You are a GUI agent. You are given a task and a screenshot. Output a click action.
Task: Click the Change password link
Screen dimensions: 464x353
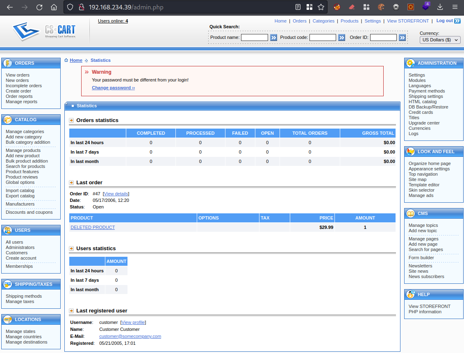pos(113,88)
